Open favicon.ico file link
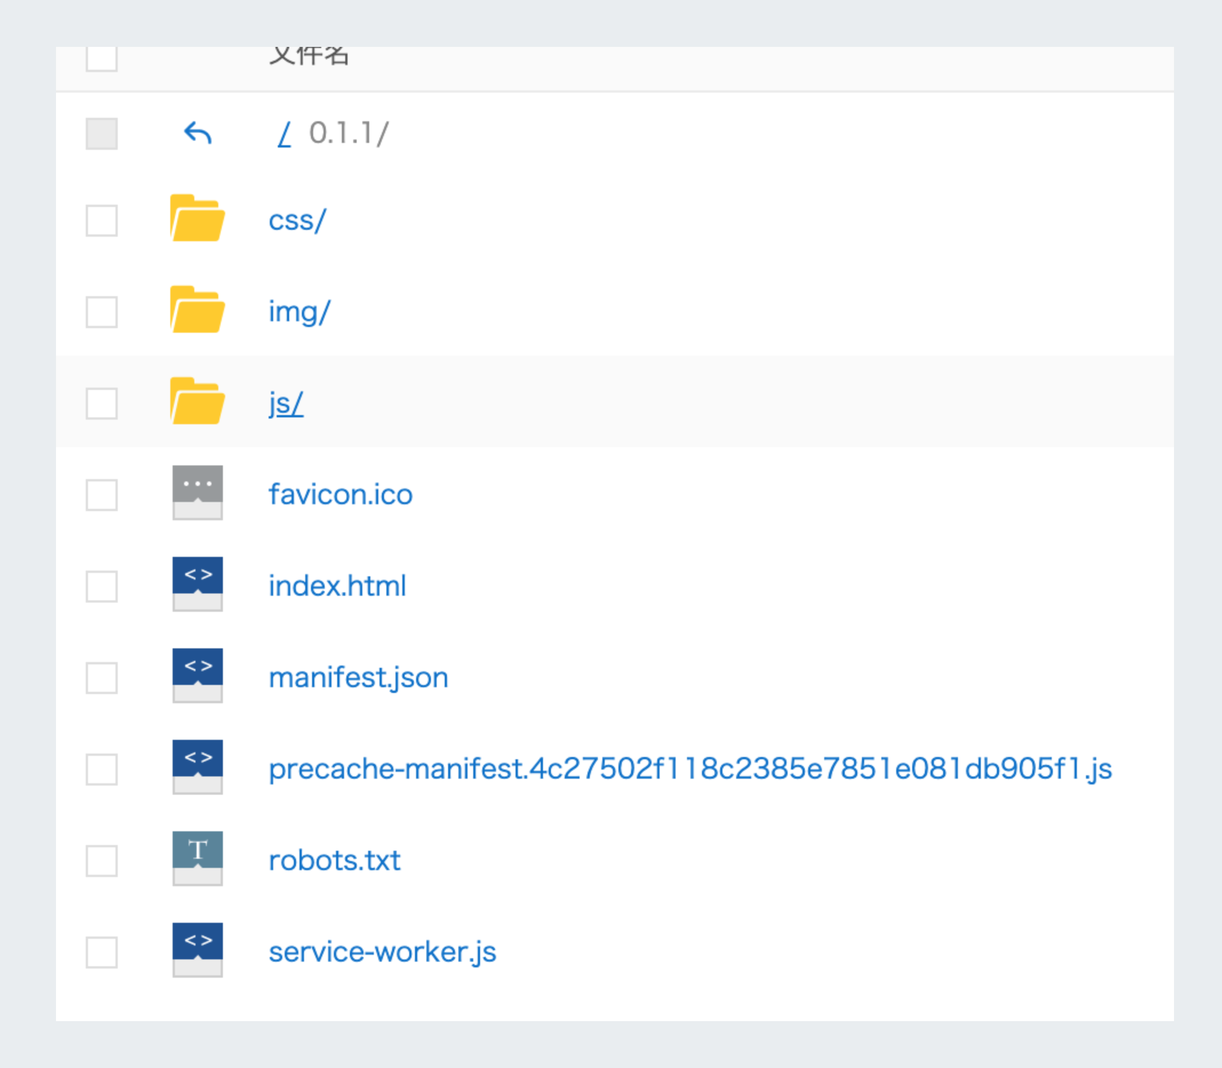 coord(340,495)
